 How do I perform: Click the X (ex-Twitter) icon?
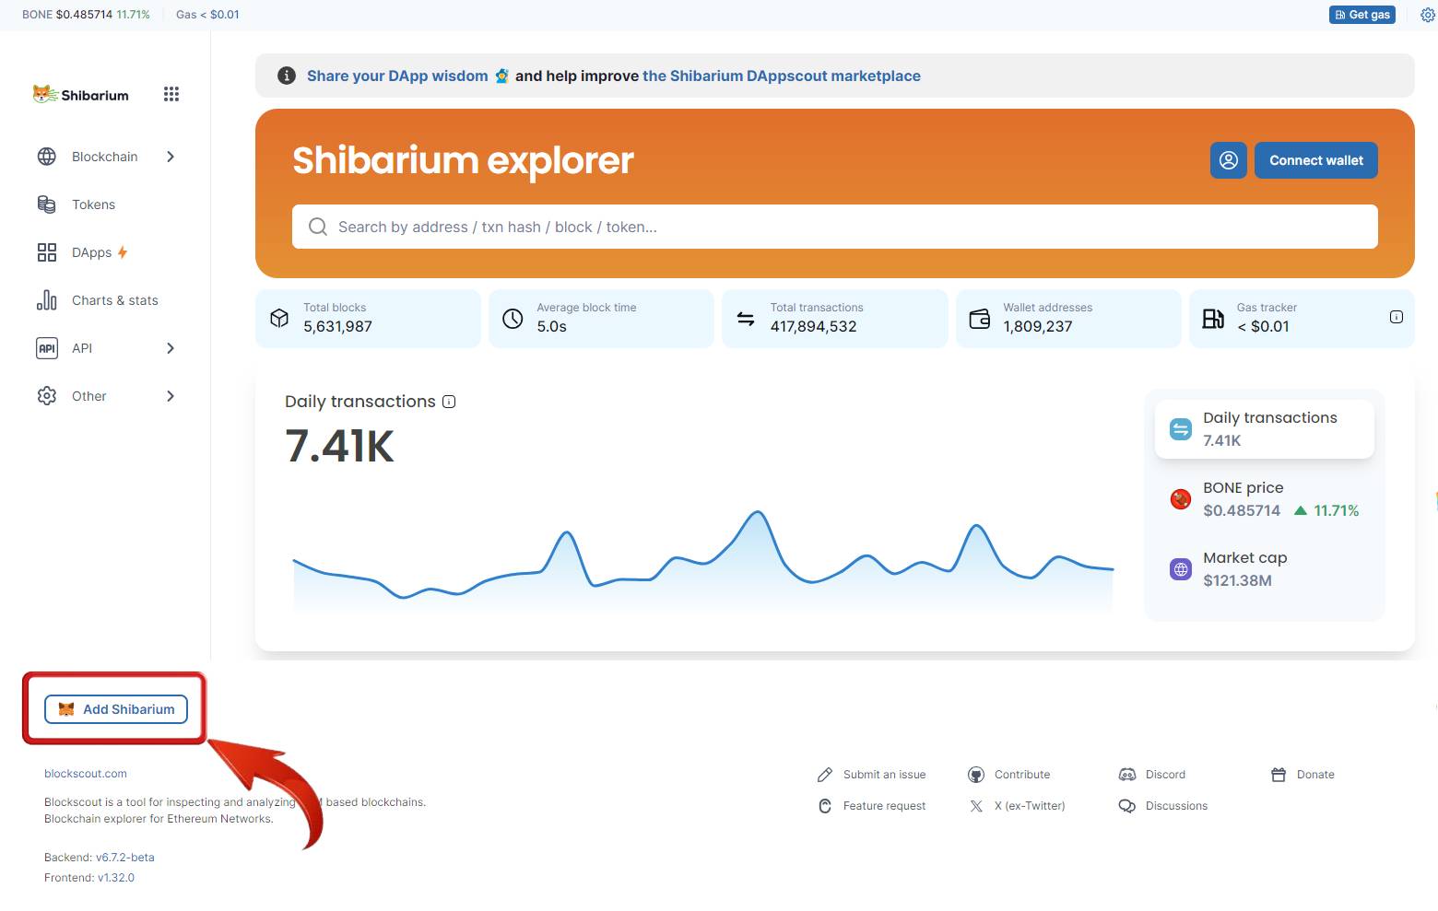(976, 806)
